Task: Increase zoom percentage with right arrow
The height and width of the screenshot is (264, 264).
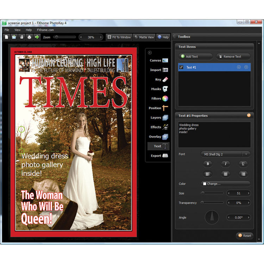Action: pyautogui.click(x=101, y=37)
